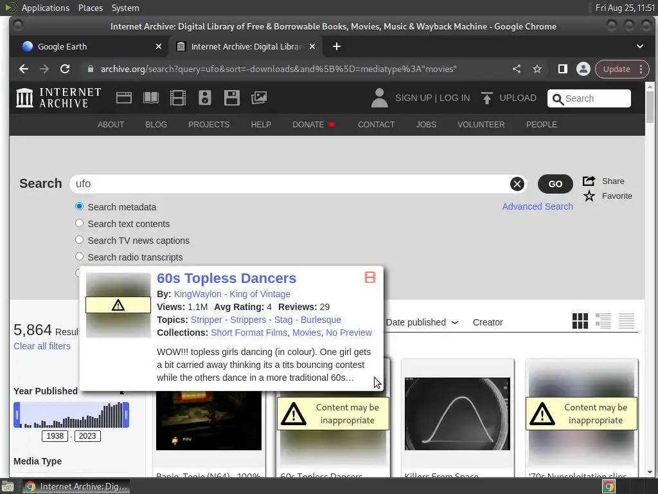This screenshot has width=658, height=494.
Task: Grab the right year range slider handle
Action: pyautogui.click(x=126, y=415)
